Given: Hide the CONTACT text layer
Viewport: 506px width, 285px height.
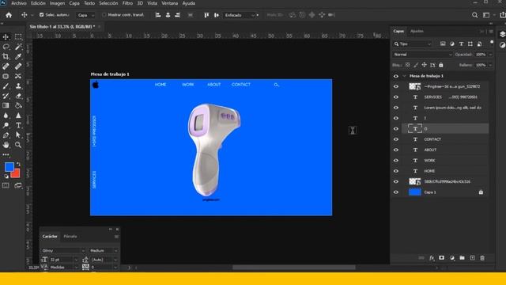Looking at the screenshot, I should (396, 139).
